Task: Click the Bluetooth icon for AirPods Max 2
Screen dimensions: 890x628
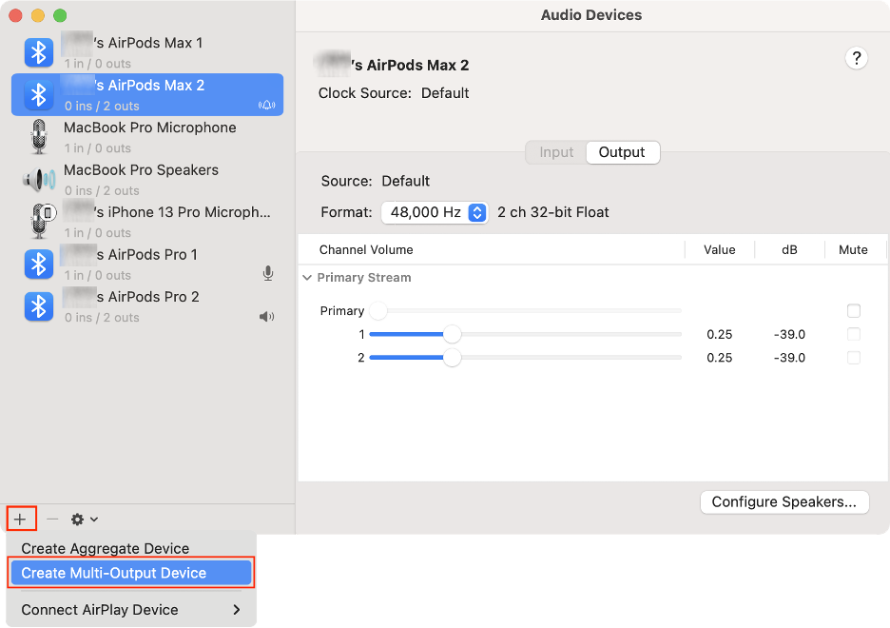Action: pyautogui.click(x=39, y=95)
